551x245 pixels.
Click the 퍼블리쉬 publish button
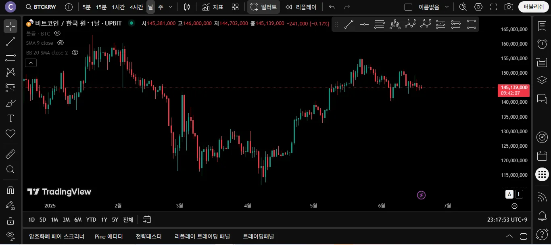point(533,7)
